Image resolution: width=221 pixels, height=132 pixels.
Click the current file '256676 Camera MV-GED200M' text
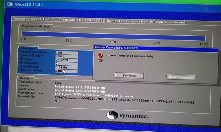click(x=77, y=98)
